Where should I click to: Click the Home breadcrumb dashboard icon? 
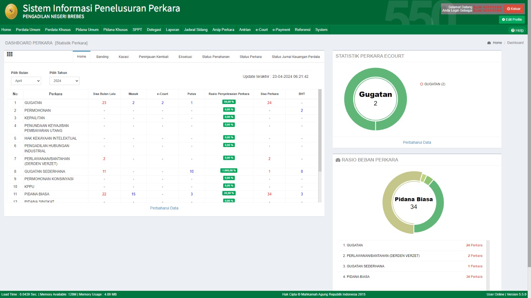tap(489, 43)
